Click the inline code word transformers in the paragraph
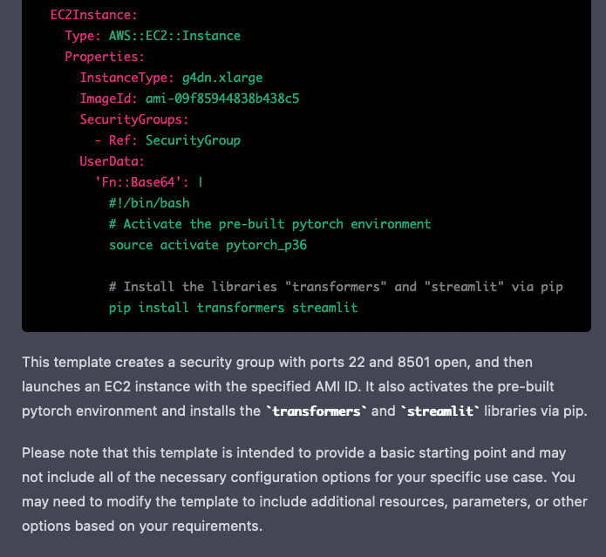The height and width of the screenshot is (557, 606). 317,411
